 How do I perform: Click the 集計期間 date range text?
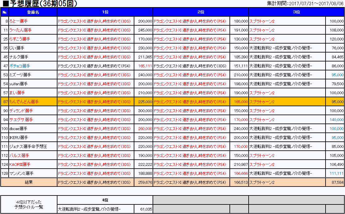pyautogui.click(x=305, y=3)
